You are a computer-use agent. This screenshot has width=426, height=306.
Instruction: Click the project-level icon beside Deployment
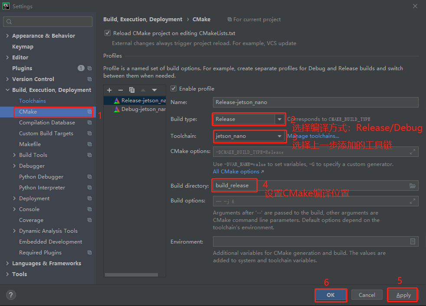pyautogui.click(x=89, y=199)
